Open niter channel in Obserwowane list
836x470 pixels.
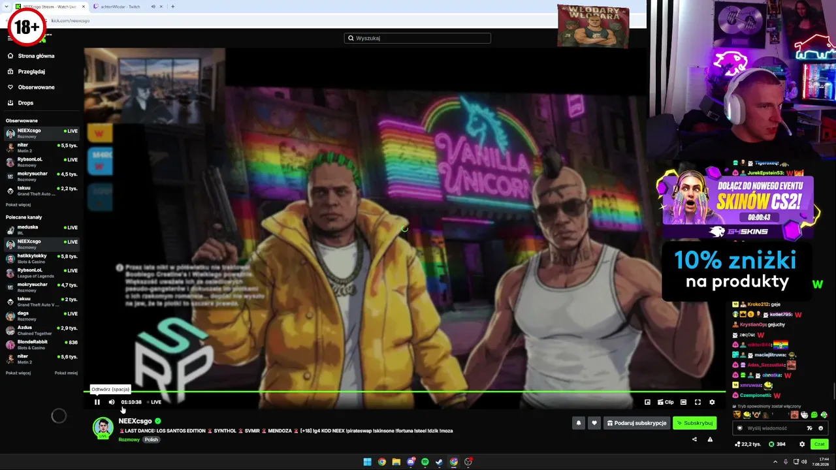[x=42, y=148]
